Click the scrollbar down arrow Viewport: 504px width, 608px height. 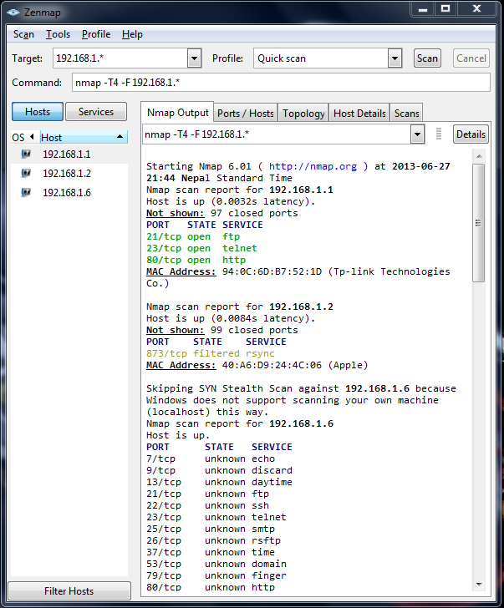click(x=479, y=585)
